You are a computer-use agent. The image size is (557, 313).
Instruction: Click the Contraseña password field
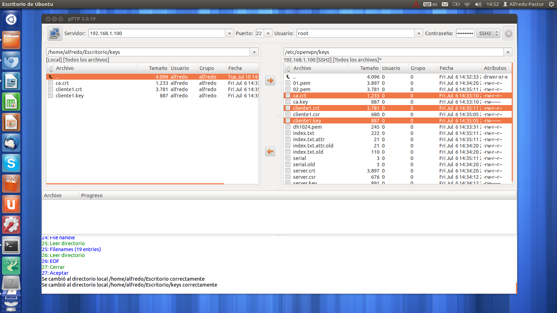(x=465, y=33)
